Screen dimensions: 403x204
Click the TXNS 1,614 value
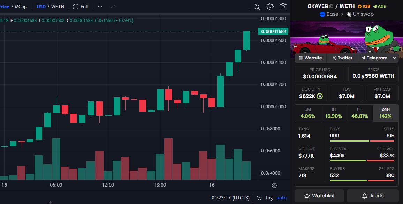click(x=304, y=136)
